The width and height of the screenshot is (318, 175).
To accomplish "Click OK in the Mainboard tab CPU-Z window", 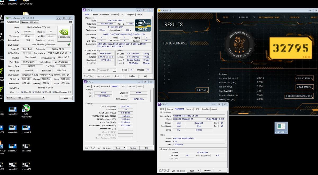I will coord(220,170).
